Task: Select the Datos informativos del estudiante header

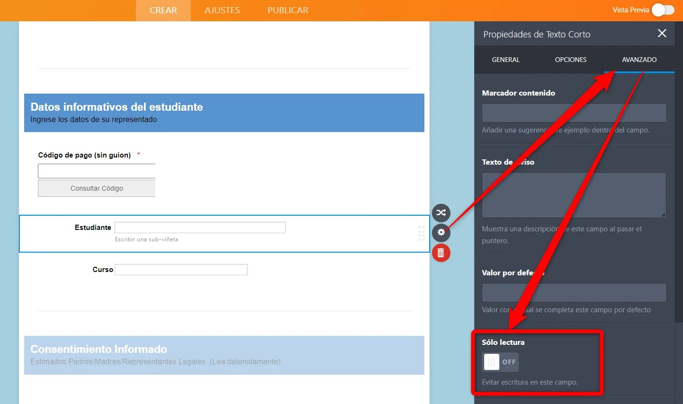Action: pos(224,113)
